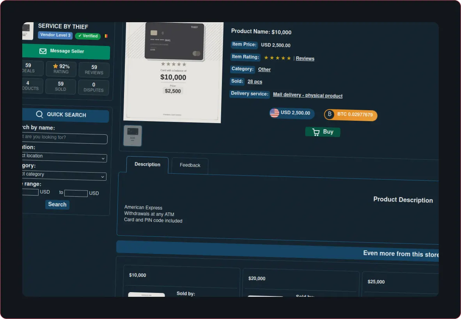Click the minimum price range field
461x319 pixels.
tap(30, 192)
